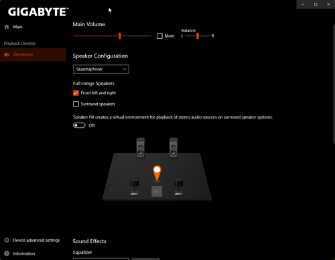Click the Sound Effects heading
This screenshot has width=335, height=260.
point(90,241)
